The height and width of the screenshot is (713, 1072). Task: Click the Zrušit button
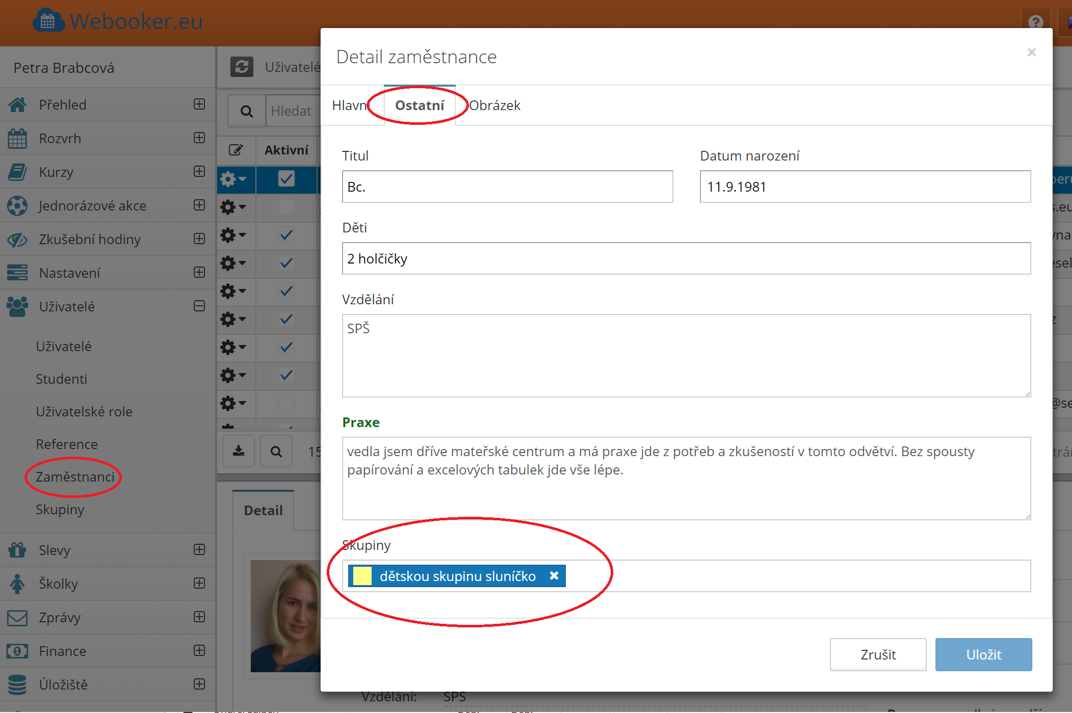coord(878,654)
